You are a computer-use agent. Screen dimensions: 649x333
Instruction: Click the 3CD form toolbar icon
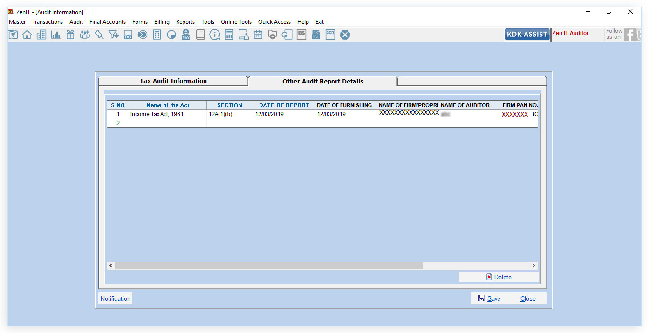tap(330, 35)
